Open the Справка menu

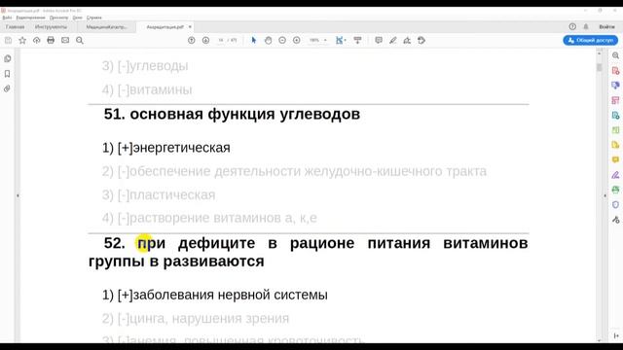(x=94, y=17)
